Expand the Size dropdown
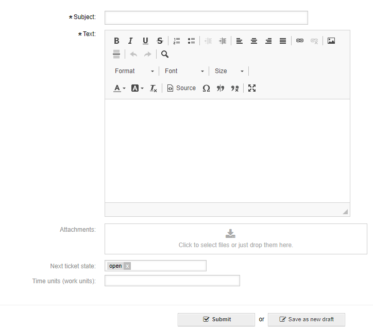Screen dimensions: 373x328 click(229, 71)
